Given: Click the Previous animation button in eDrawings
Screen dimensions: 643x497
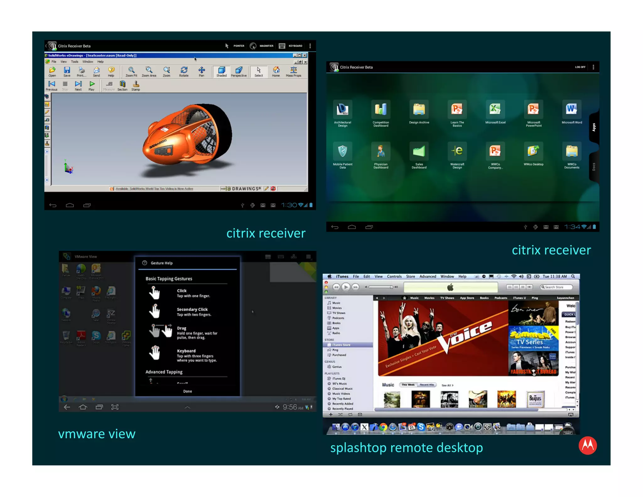Looking at the screenshot, I should 51,86.
